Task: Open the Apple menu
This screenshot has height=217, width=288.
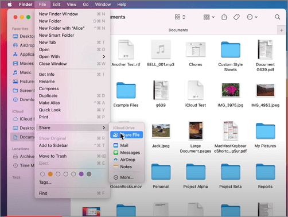Action: [x=10, y=4]
